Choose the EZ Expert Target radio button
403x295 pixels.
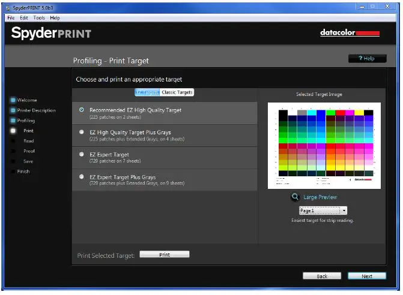pyautogui.click(x=82, y=155)
